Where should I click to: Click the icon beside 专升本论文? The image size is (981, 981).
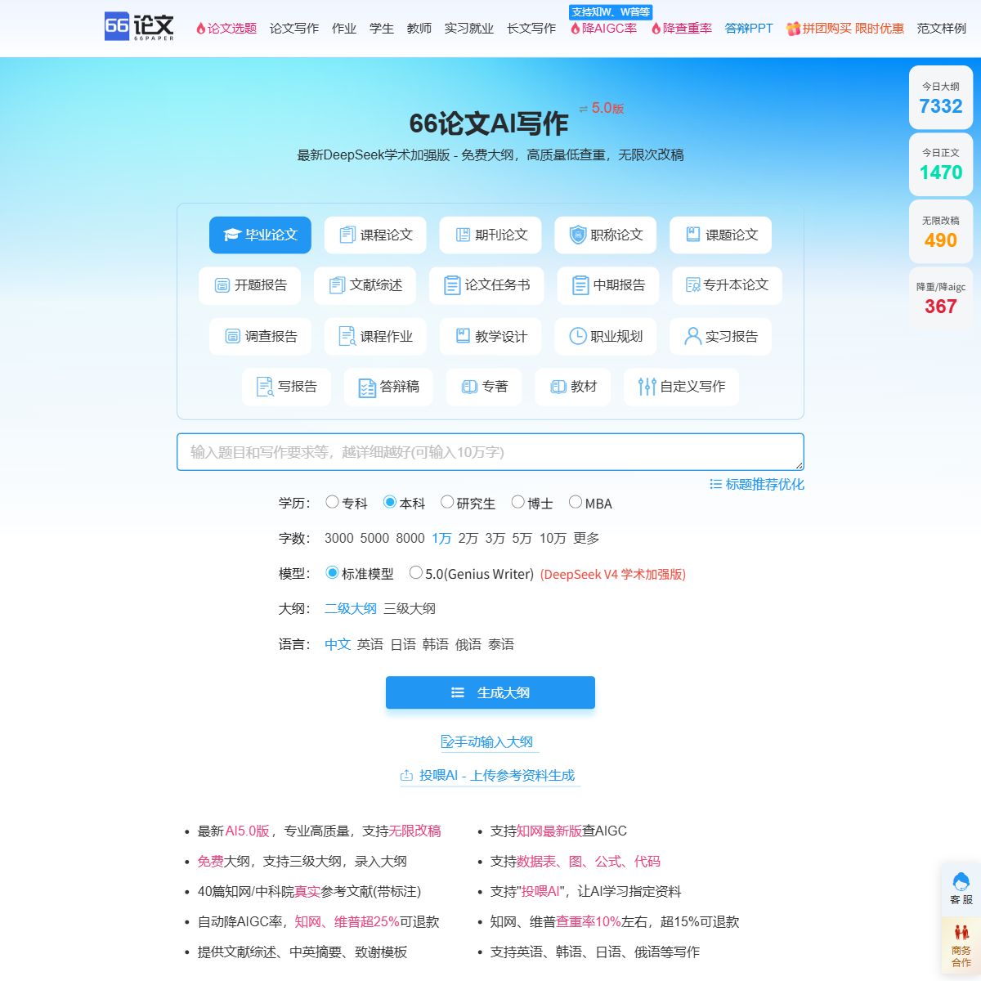tap(693, 285)
